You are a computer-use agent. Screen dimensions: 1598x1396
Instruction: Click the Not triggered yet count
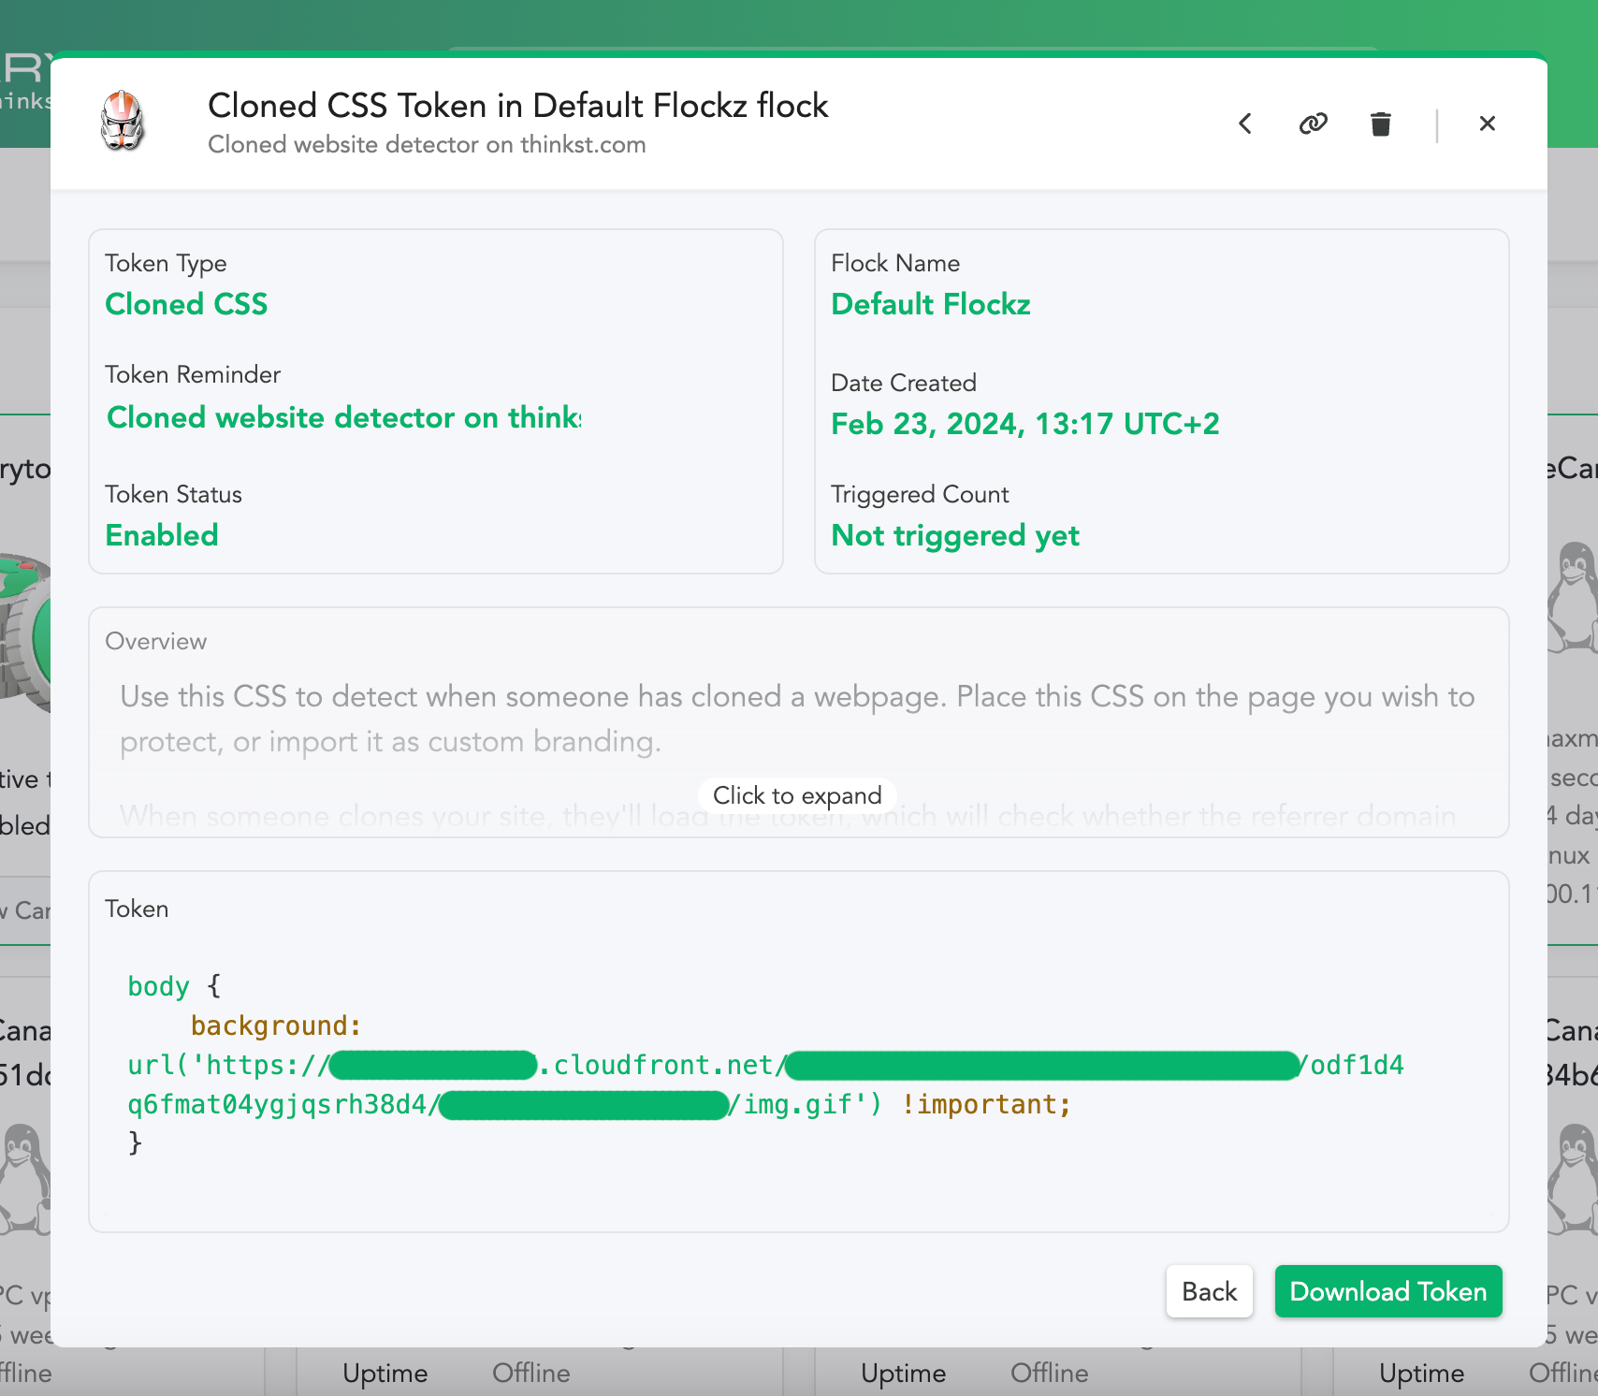pos(954,535)
